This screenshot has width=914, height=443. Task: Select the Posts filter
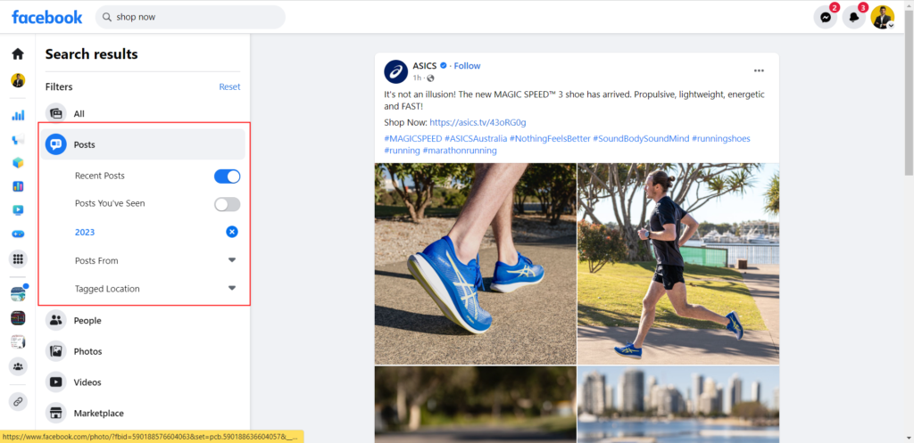(143, 144)
